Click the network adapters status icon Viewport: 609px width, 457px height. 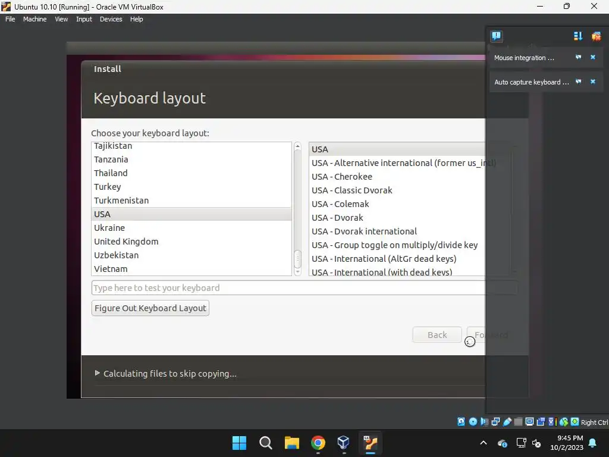[x=495, y=422]
